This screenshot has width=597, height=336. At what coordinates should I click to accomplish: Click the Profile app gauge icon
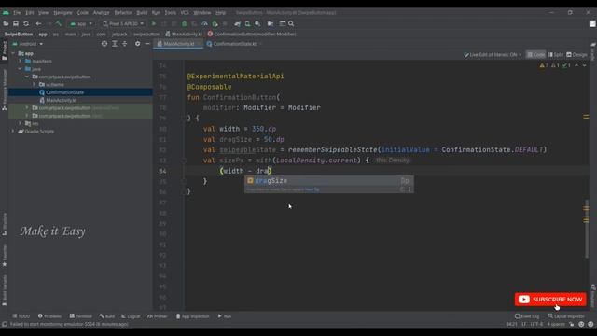pos(204,23)
